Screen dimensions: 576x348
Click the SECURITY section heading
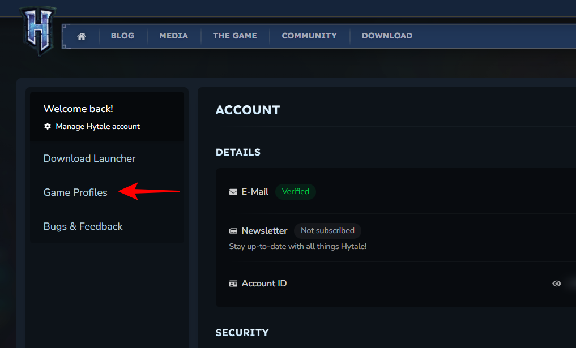pyautogui.click(x=242, y=333)
